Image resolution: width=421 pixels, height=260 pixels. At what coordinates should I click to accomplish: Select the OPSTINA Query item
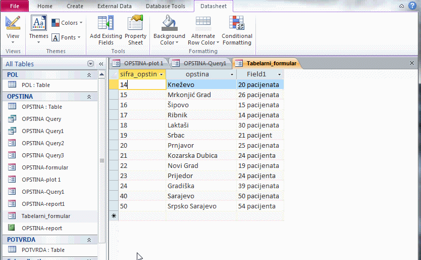(x=50, y=119)
